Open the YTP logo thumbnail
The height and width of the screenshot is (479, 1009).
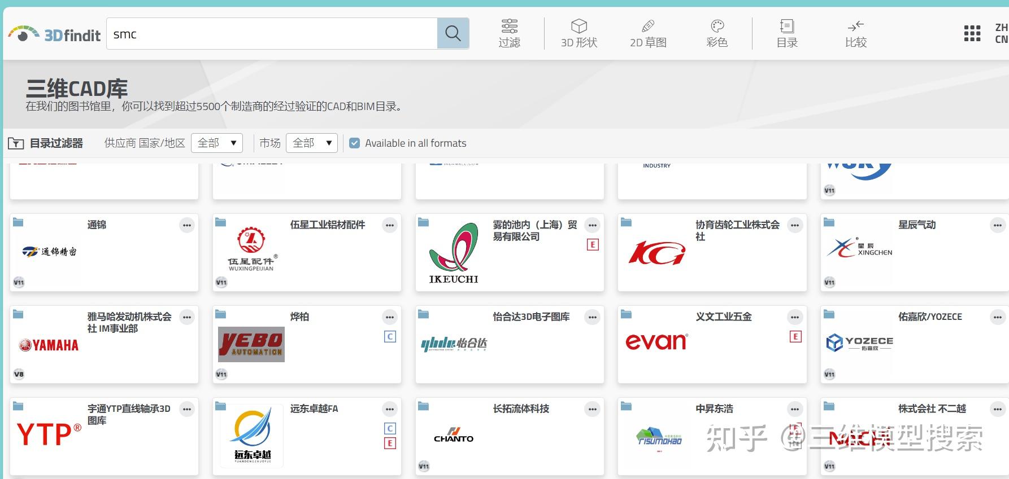49,434
